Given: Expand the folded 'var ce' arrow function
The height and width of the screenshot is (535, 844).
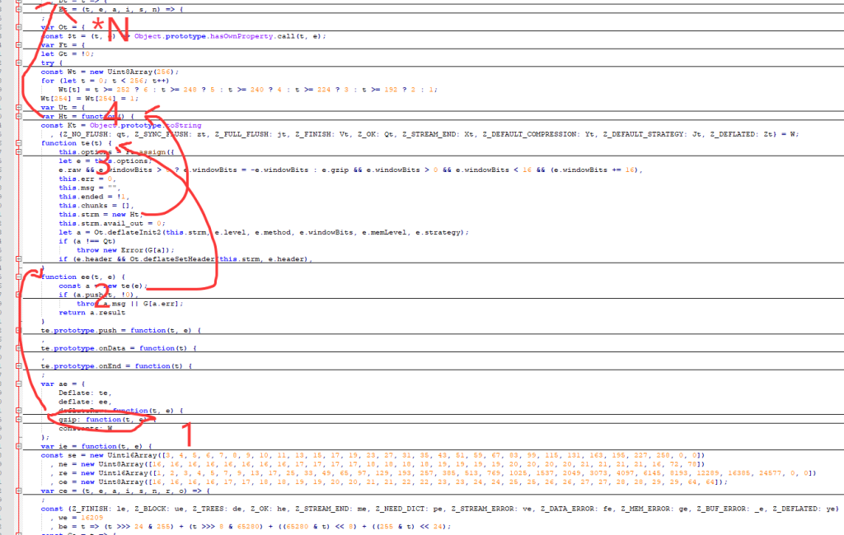Looking at the screenshot, I should [19, 491].
